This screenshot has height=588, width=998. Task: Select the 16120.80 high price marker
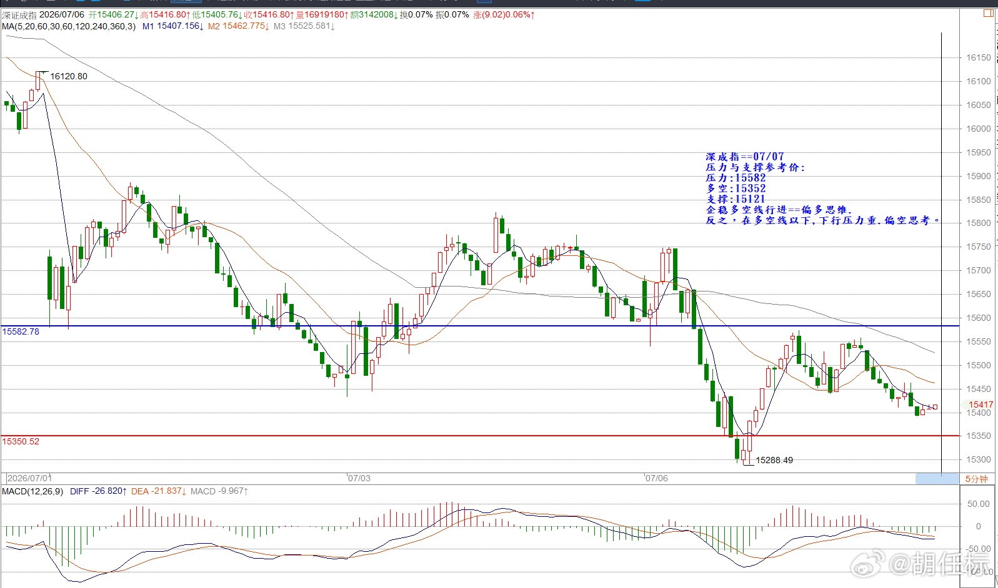pyautogui.click(x=69, y=76)
